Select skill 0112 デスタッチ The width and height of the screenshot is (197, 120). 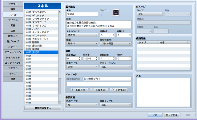click(41, 16)
